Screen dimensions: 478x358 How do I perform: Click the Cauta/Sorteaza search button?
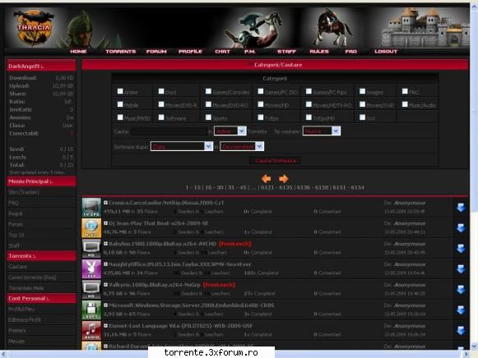pyautogui.click(x=276, y=161)
